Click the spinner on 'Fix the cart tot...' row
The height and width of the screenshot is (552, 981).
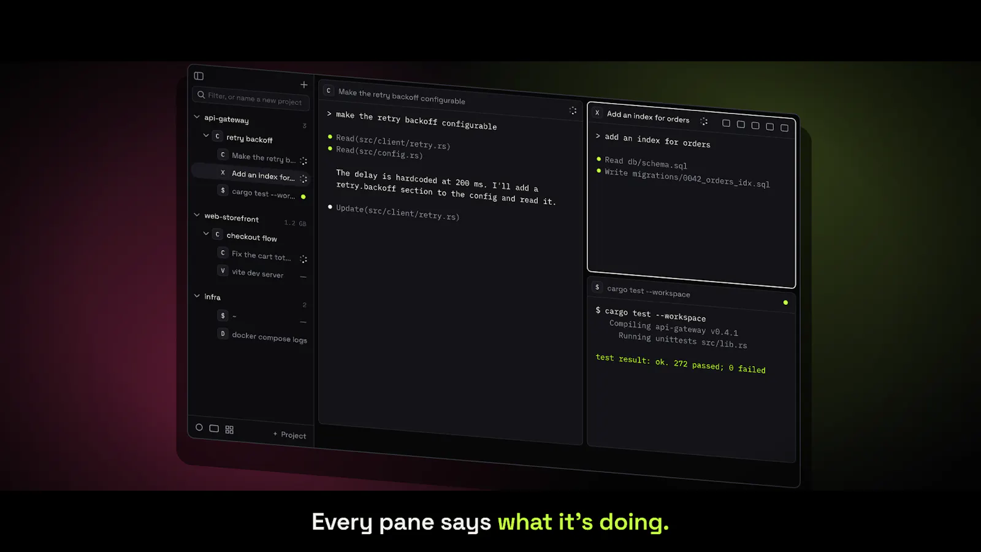303,259
